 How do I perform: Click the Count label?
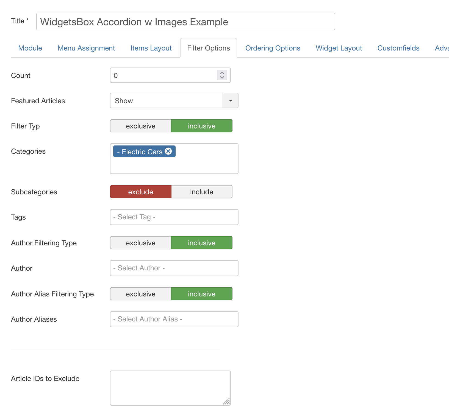[x=21, y=75]
